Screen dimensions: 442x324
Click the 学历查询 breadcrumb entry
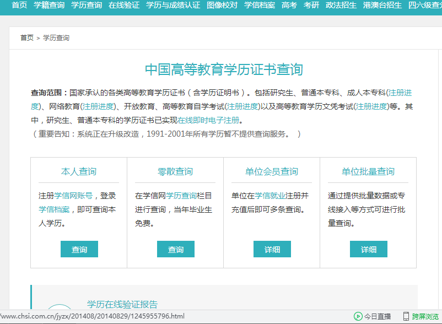[x=56, y=38]
